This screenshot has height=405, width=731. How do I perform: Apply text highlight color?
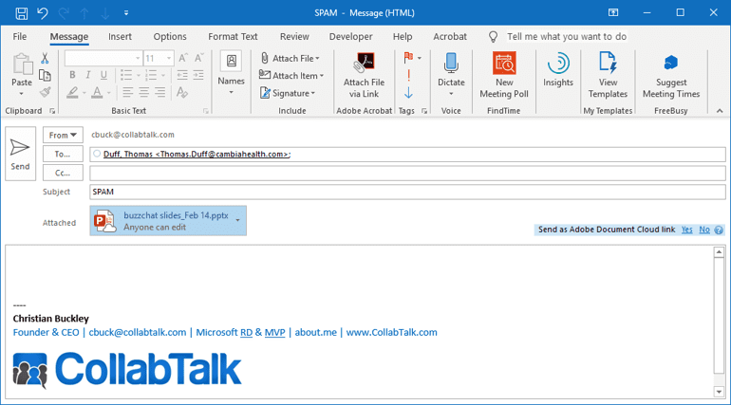[72, 92]
